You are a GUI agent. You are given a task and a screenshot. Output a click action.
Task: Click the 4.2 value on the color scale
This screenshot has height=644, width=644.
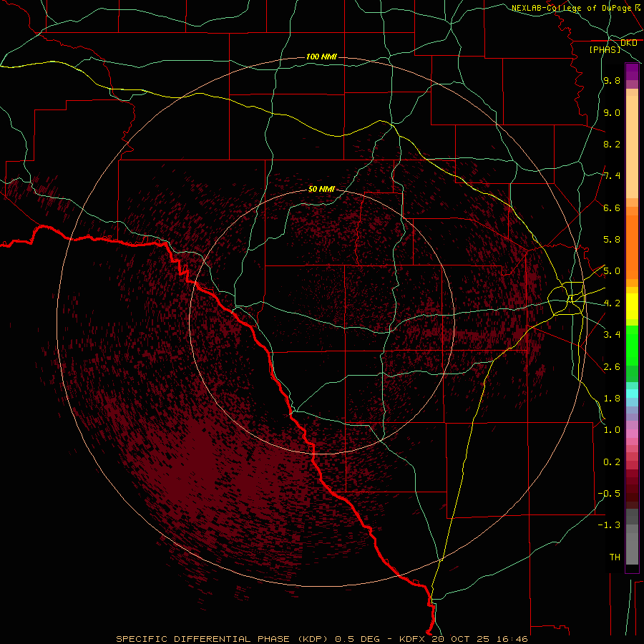612,303
